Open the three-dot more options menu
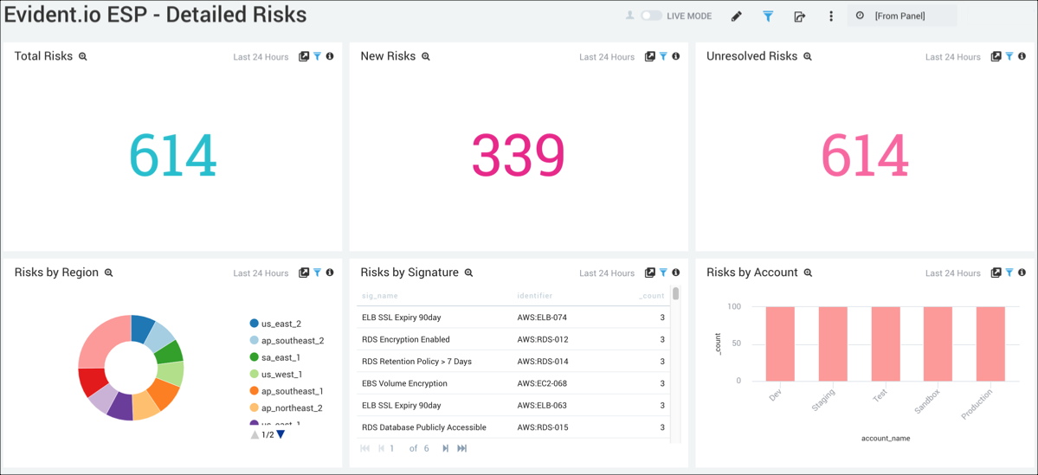Screen dimensions: 1038x475 (831, 16)
